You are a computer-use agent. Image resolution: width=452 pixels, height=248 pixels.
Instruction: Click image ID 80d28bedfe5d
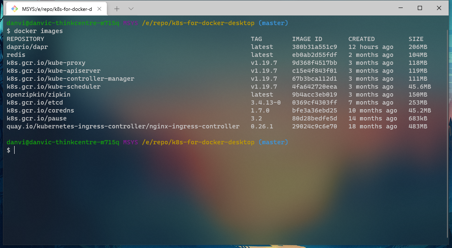click(x=315, y=118)
